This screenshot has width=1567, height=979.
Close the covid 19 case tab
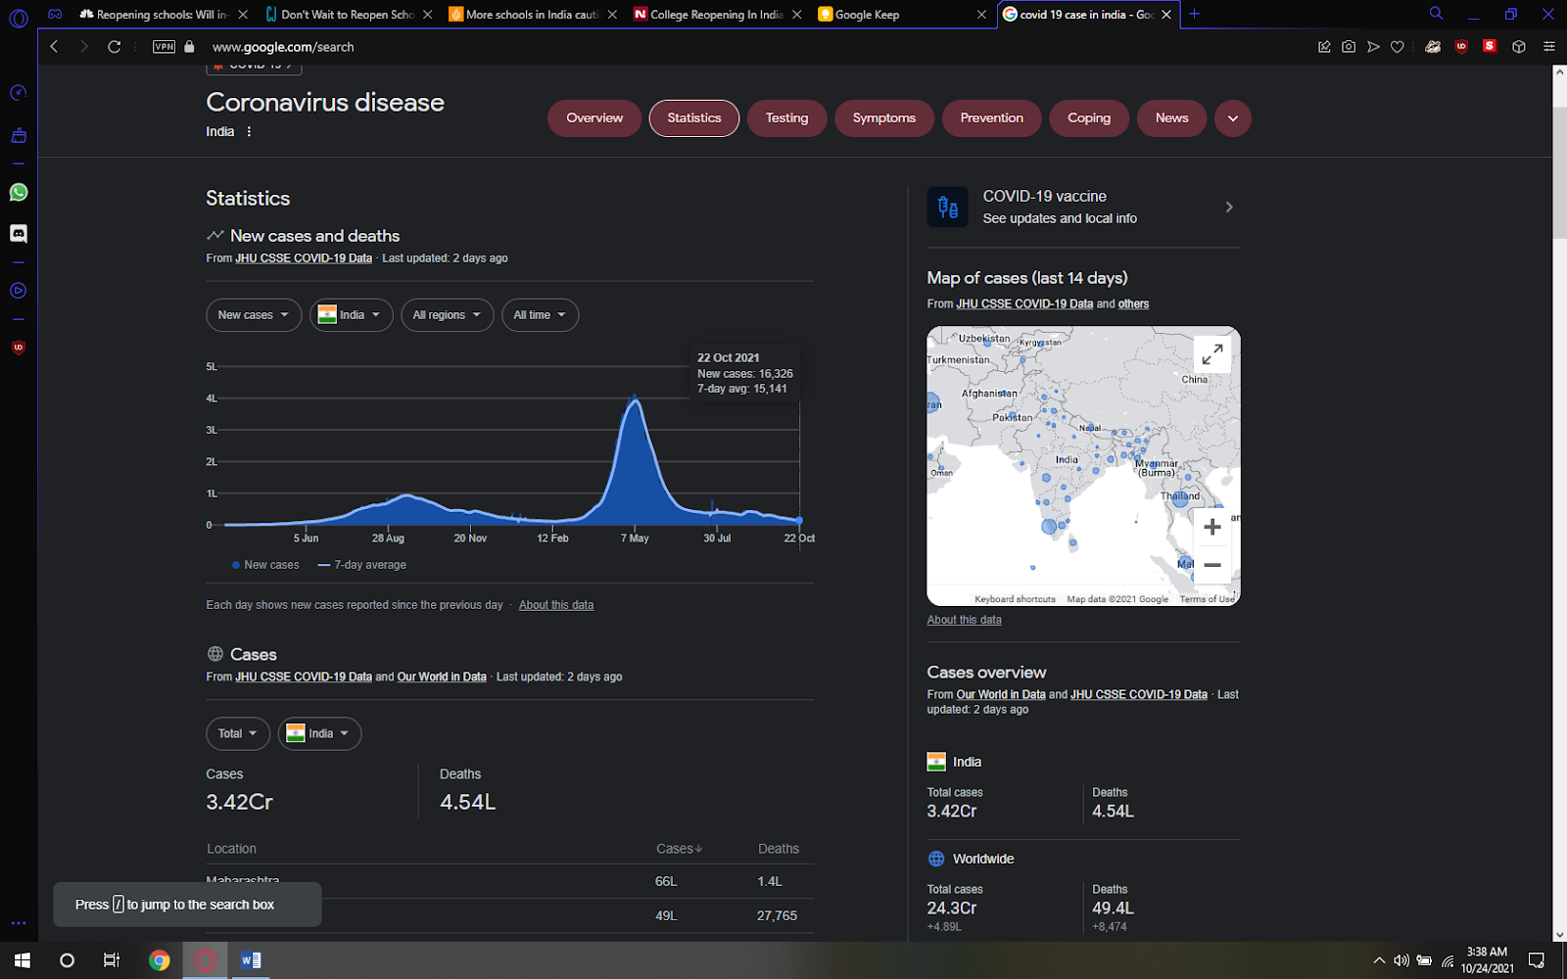click(x=1165, y=15)
